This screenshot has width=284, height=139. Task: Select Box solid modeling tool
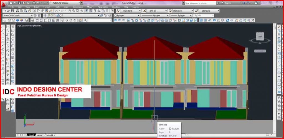(x=13, y=30)
